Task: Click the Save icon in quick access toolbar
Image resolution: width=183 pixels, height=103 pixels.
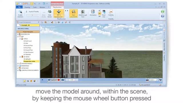Action: click(26, 4)
